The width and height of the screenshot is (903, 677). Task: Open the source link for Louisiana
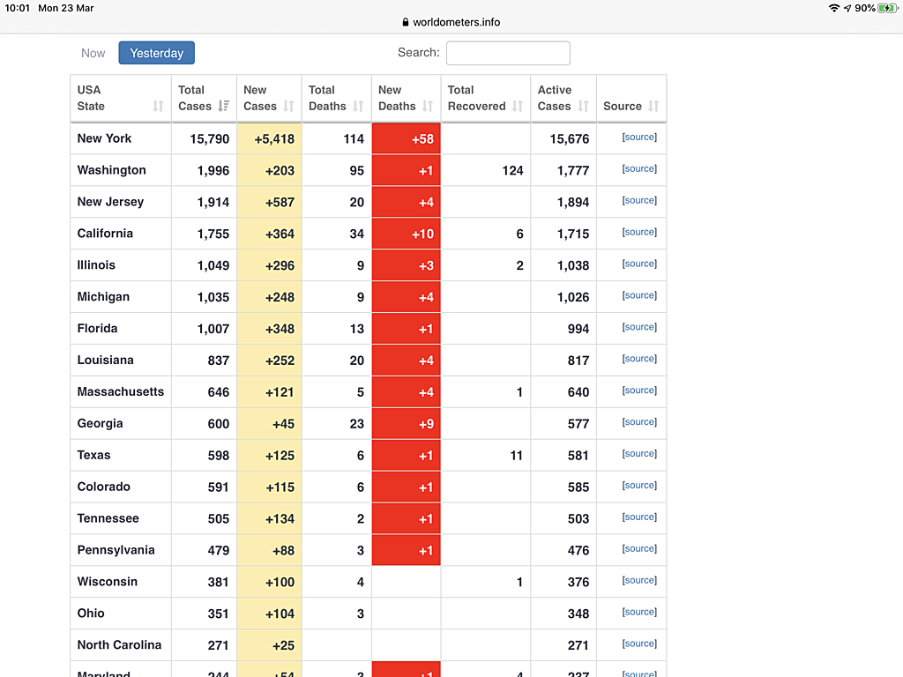pyautogui.click(x=639, y=359)
